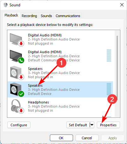Click the Default Device Speakers icon
The image size is (127, 144).
click(17, 90)
